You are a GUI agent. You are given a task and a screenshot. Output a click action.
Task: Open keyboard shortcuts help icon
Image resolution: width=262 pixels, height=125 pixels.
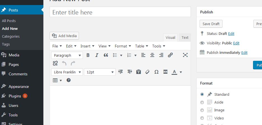coord(69,80)
